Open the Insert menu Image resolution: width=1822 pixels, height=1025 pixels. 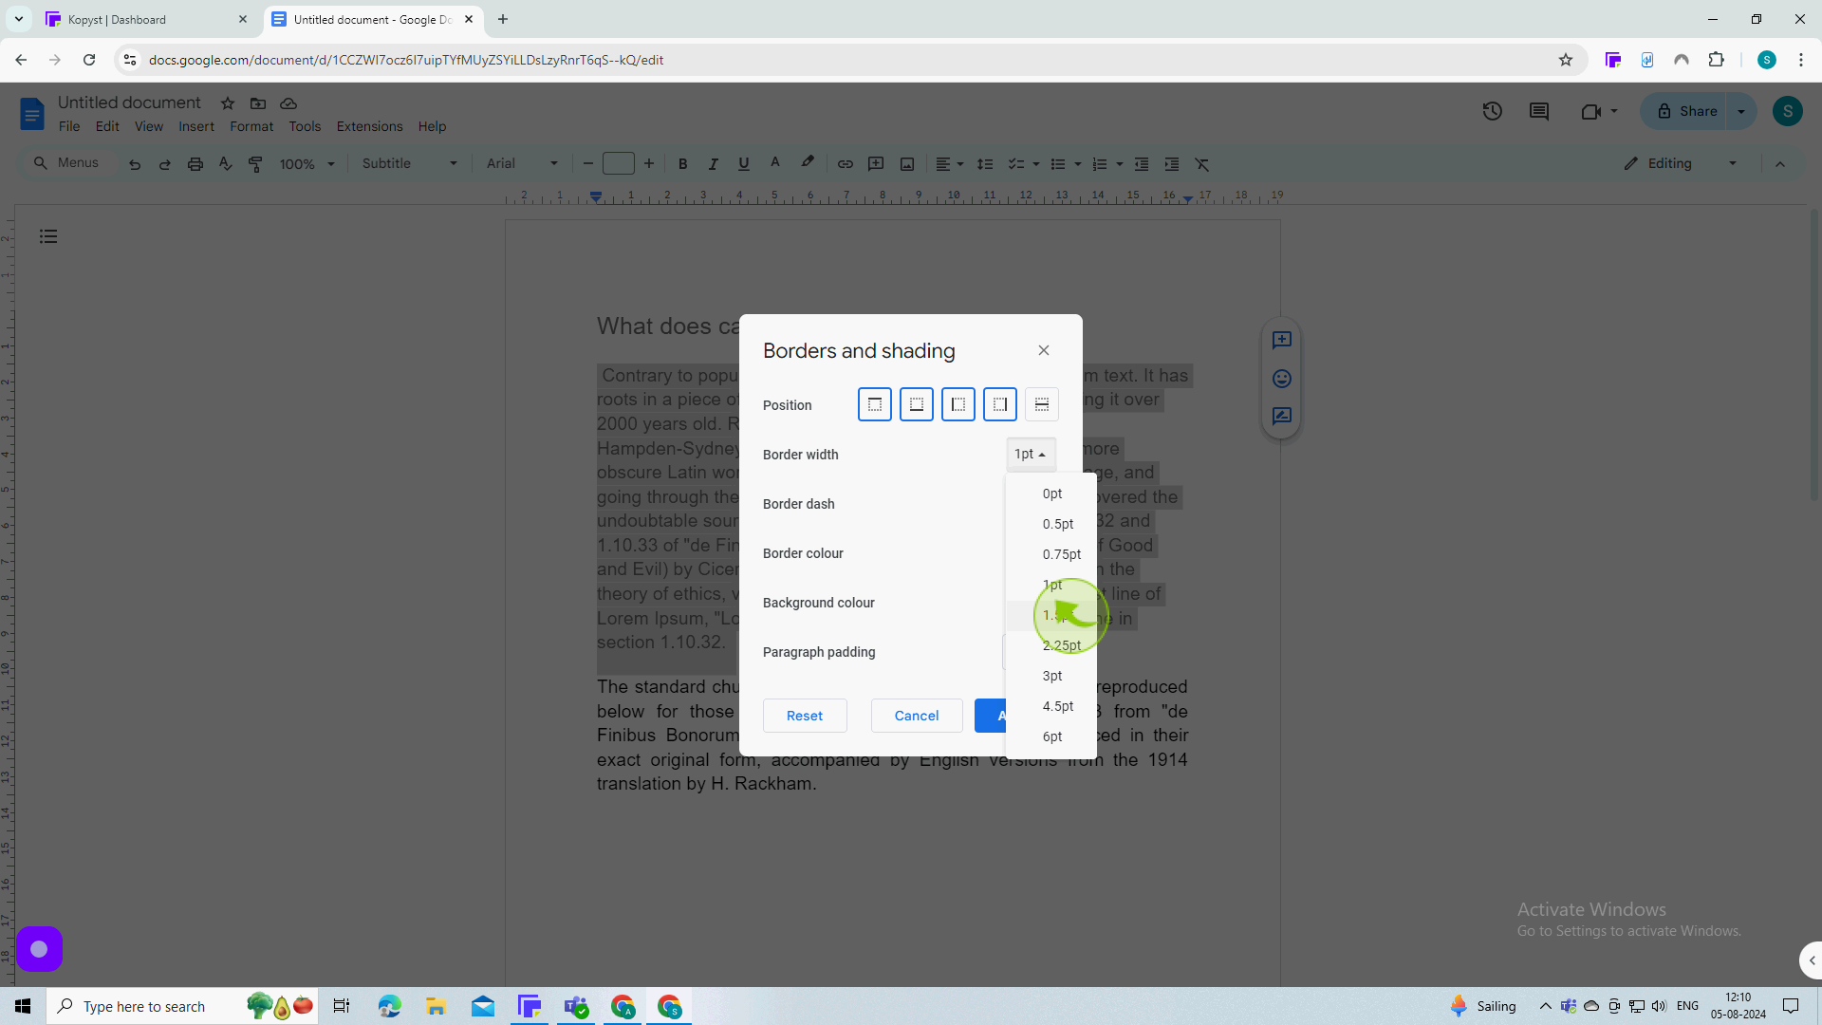(x=196, y=126)
